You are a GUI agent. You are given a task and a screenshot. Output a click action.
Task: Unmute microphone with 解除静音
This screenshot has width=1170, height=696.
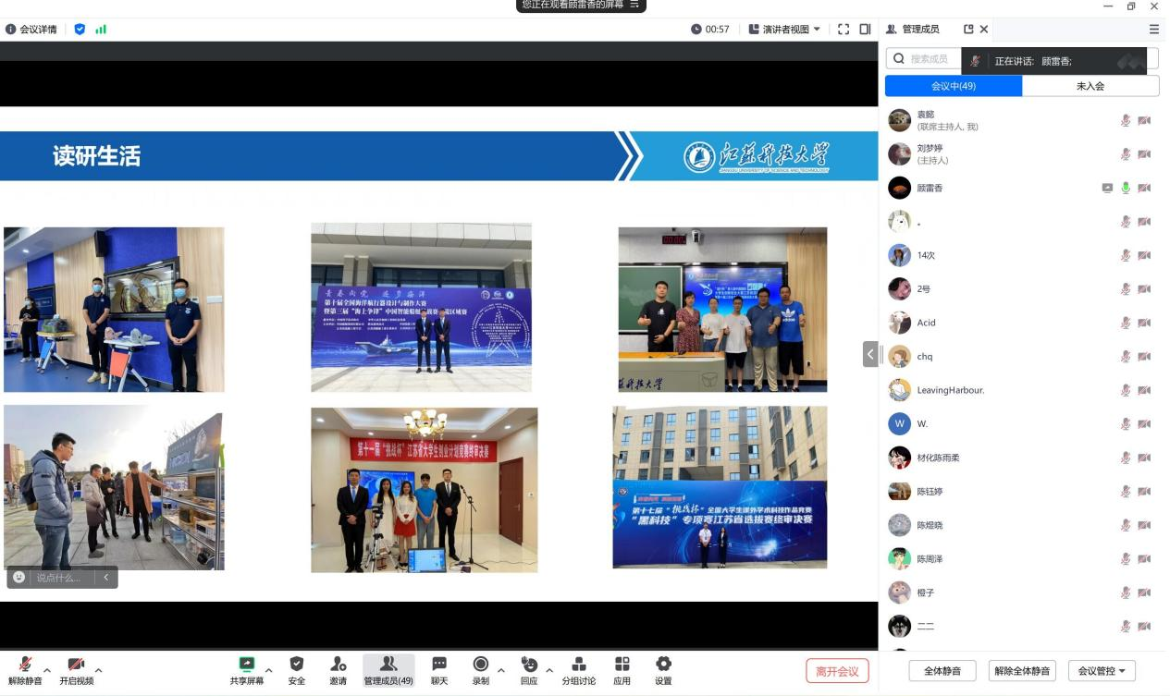point(25,670)
